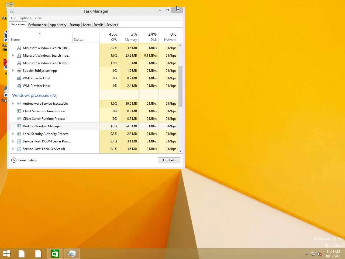Expand Service Host: Local Service (6)
The height and width of the screenshot is (259, 345).
(x=13, y=149)
